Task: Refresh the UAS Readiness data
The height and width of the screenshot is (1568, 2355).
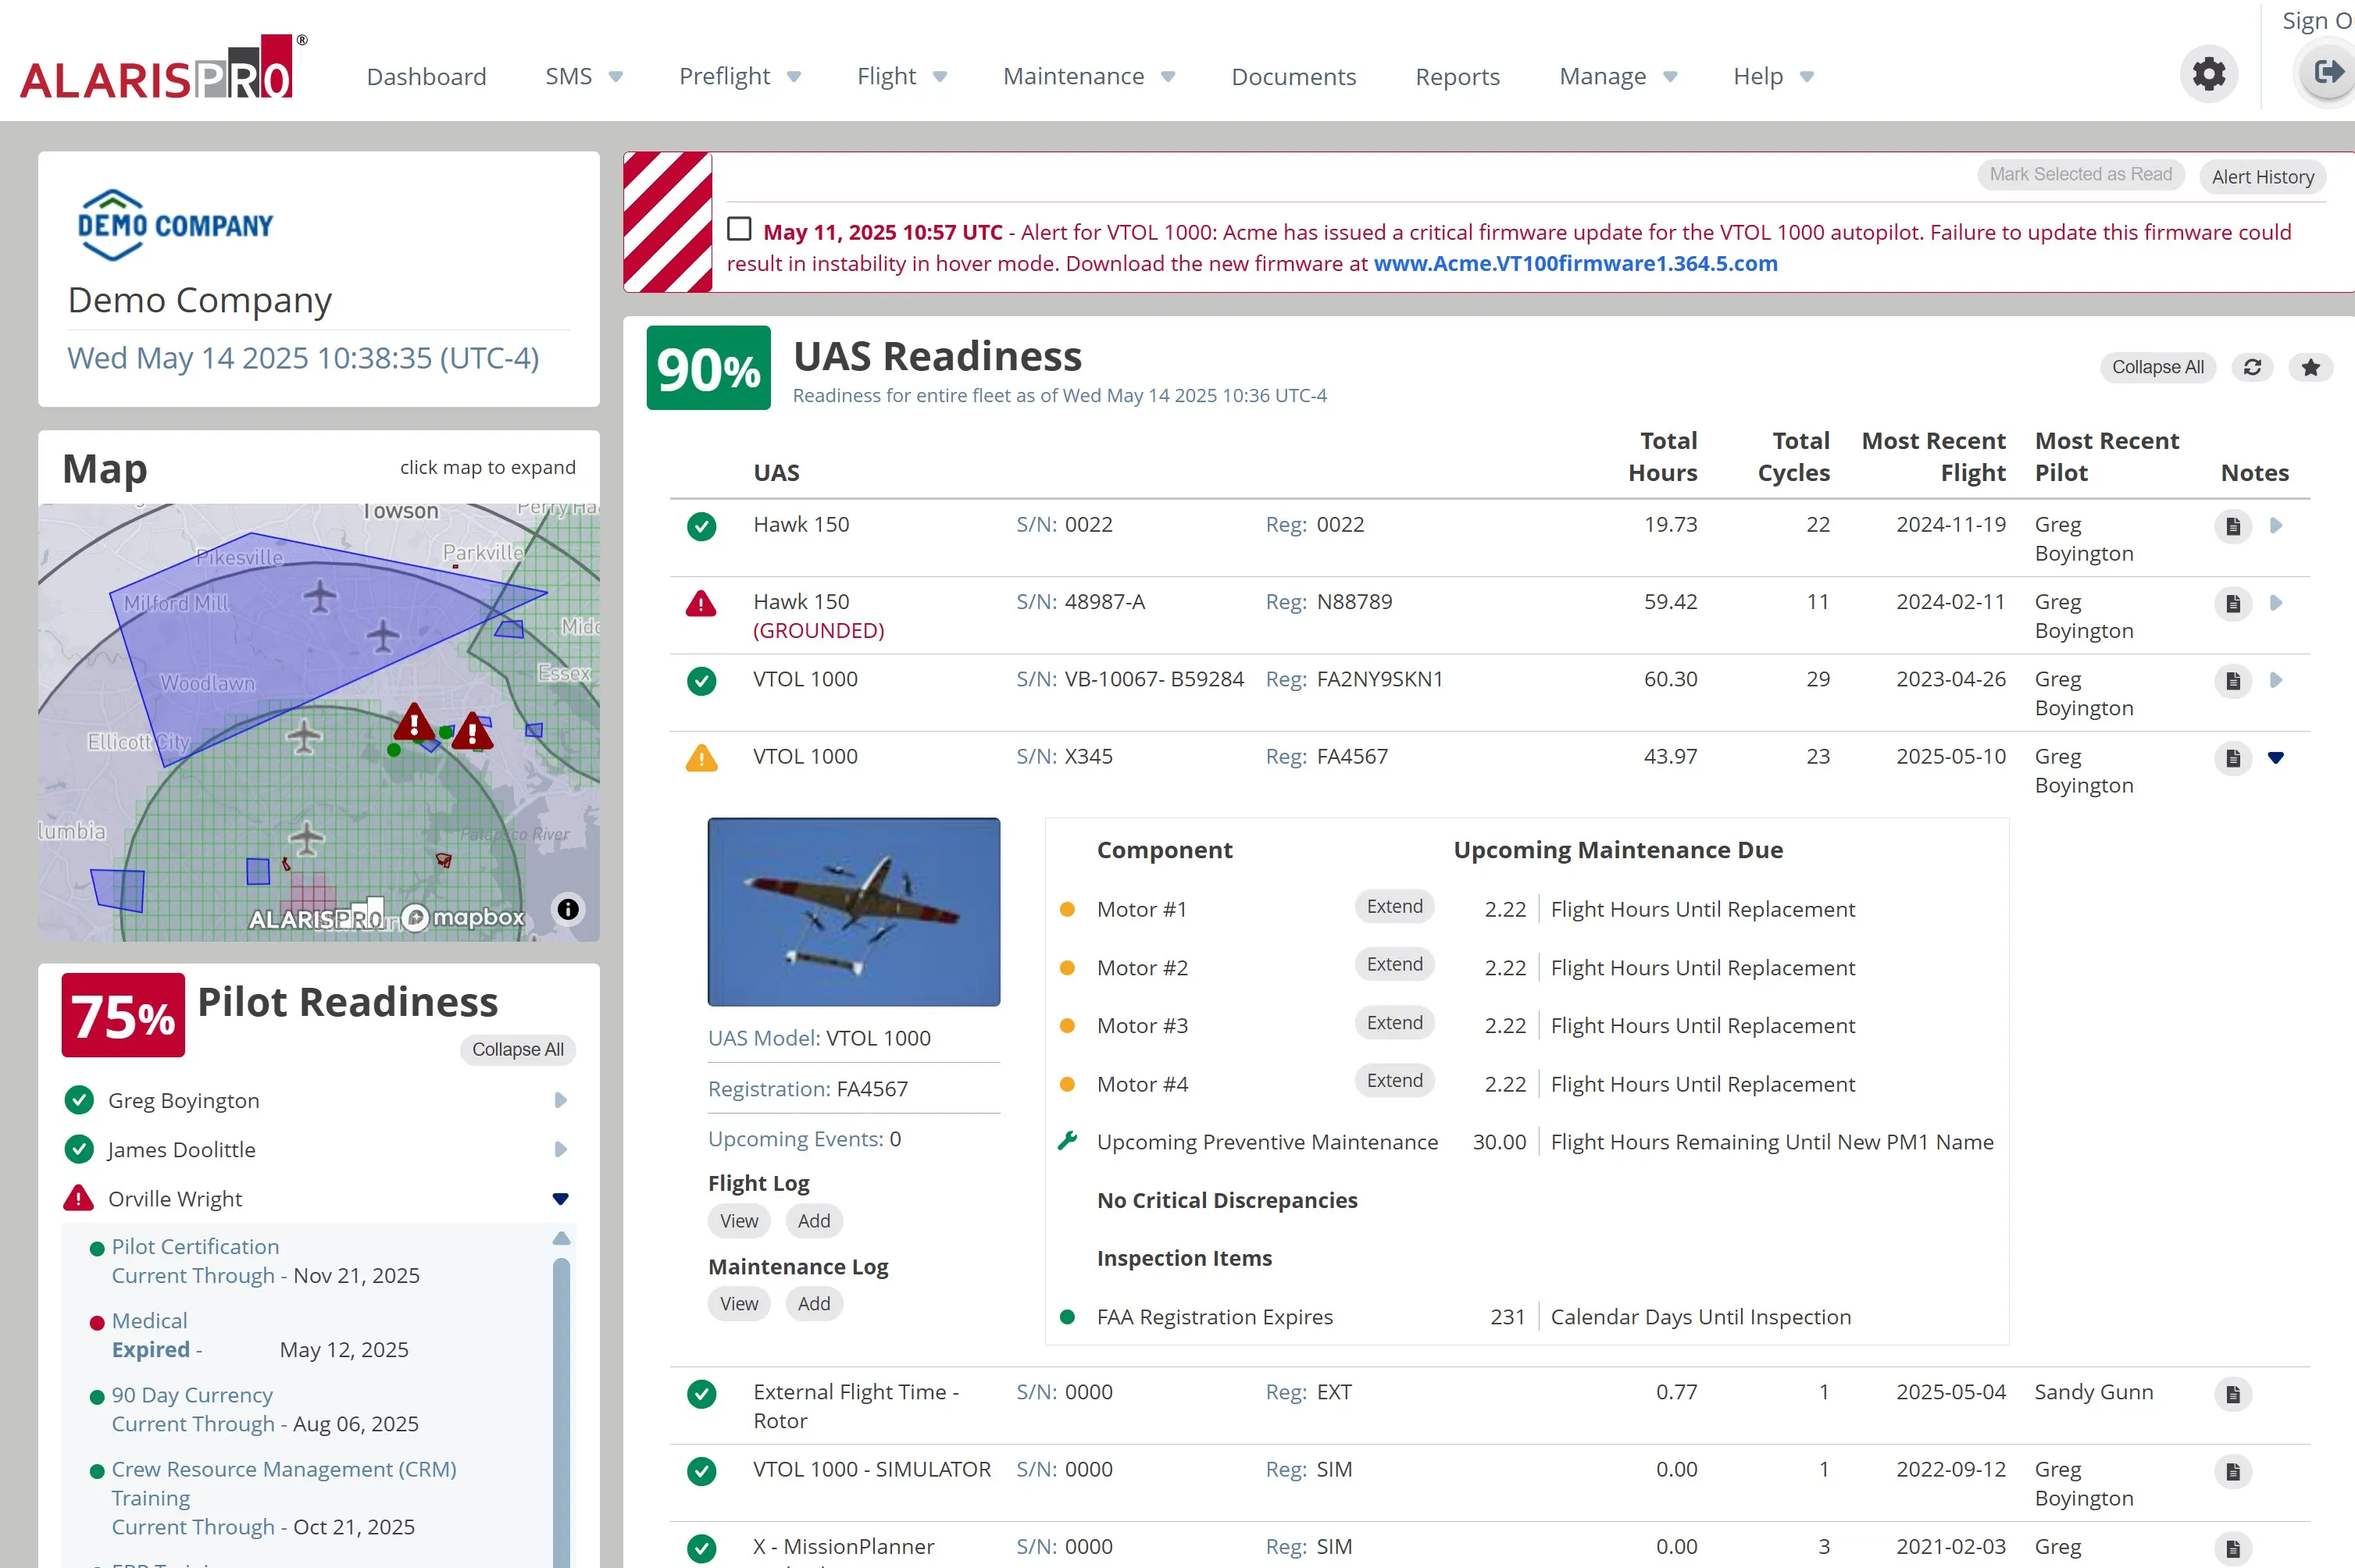Action: [2252, 367]
